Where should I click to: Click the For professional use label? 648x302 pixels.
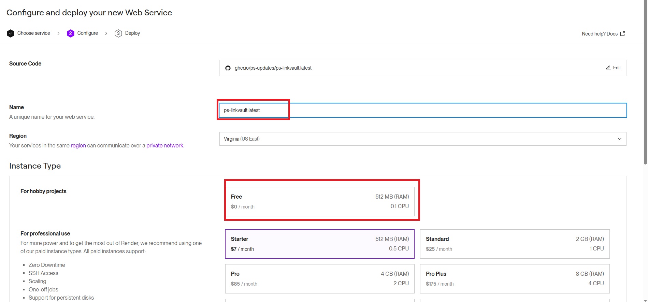point(45,233)
